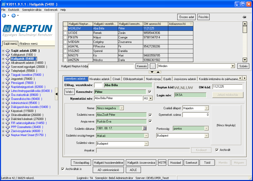Image resolution: width=253 pixels, height=181 pixels.
Task: Expand the Pénzügyek tree node
Action: (3, 83)
